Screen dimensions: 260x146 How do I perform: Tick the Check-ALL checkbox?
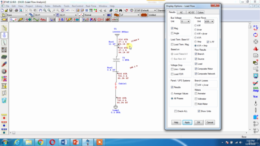175,111
